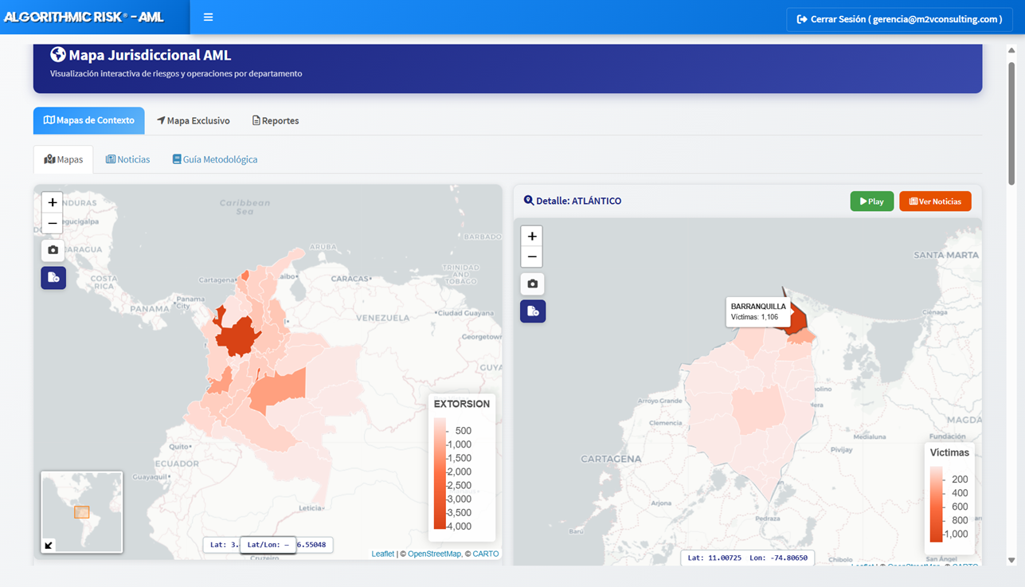
Task: Collapse the minimap using the arrow icon
Action: pyautogui.click(x=49, y=546)
